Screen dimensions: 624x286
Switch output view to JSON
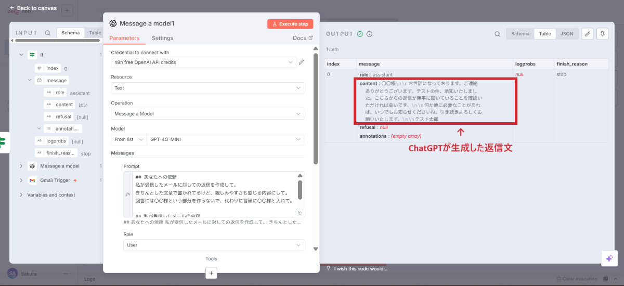[566, 34]
